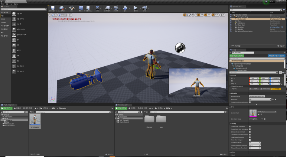Toggle visibility eye for Player Start
This screenshot has height=157, width=287.
coord(231,25)
